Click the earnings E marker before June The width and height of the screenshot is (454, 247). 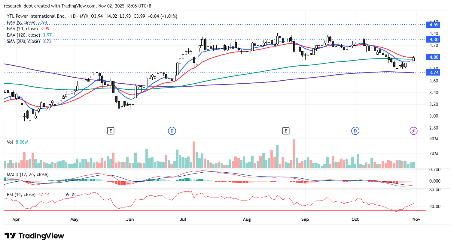111,131
